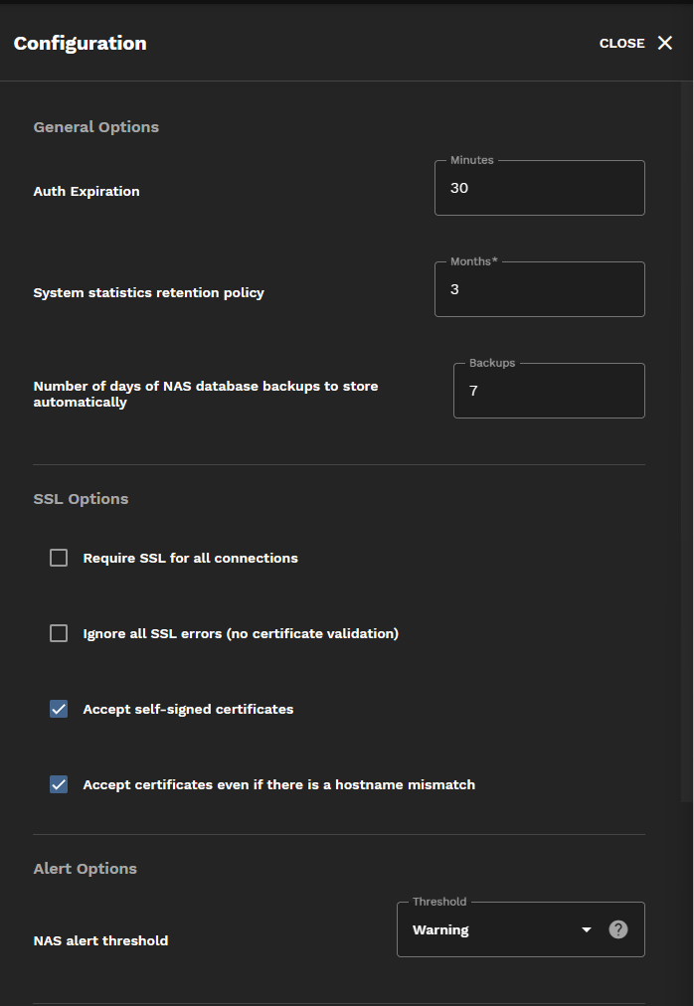Click the System statistics retention policy label
694x1006 pixels.
(148, 292)
